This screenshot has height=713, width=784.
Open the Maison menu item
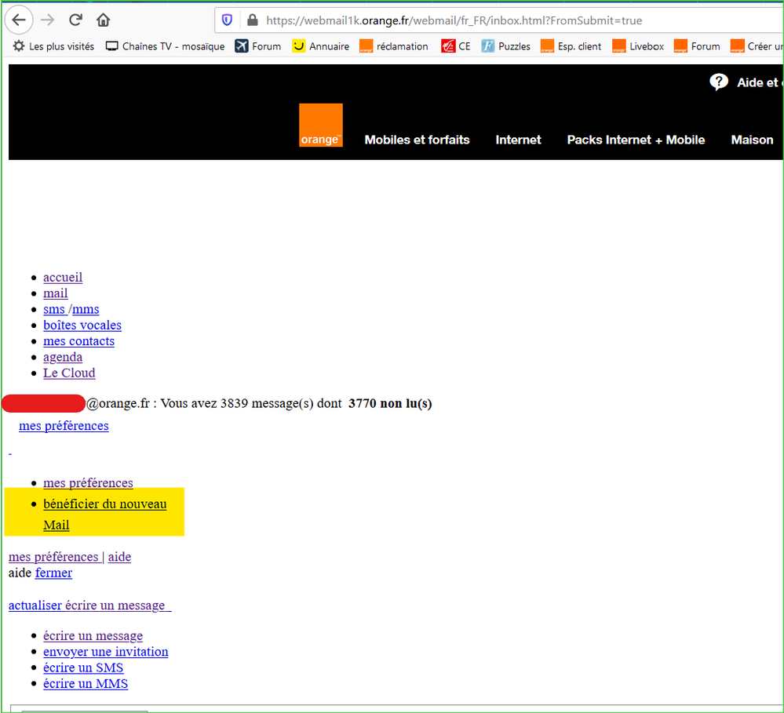[752, 140]
